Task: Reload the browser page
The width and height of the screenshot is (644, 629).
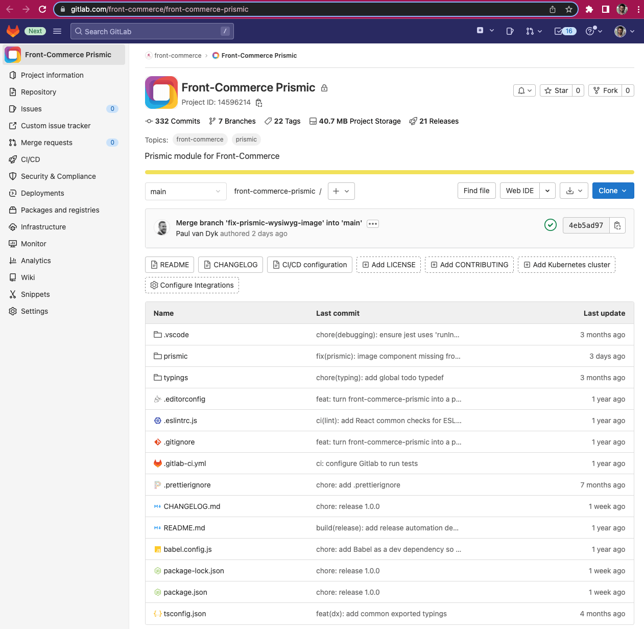Action: [x=42, y=9]
